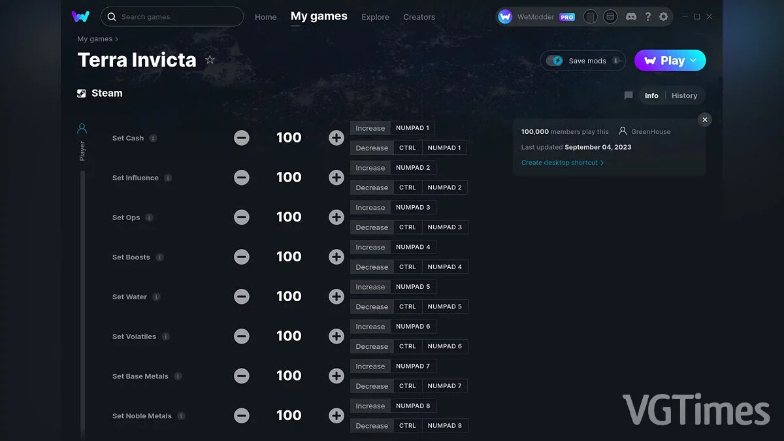Click the Increase NUMPAD 1 hotkey button

[x=393, y=128]
